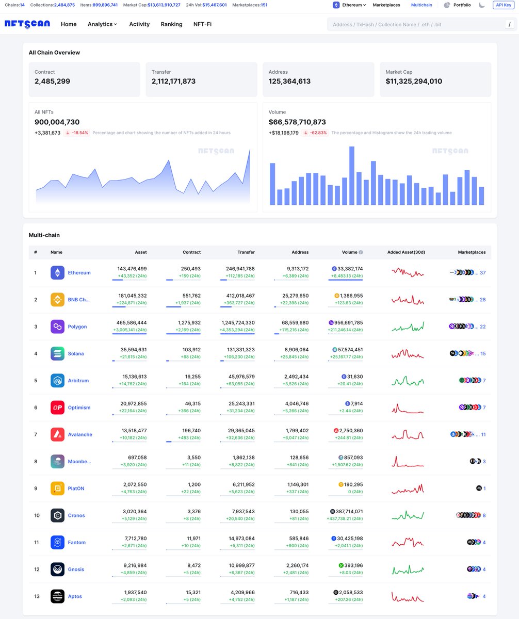Click the All NFTs area chart
This screenshot has height=619, width=519.
[143, 176]
